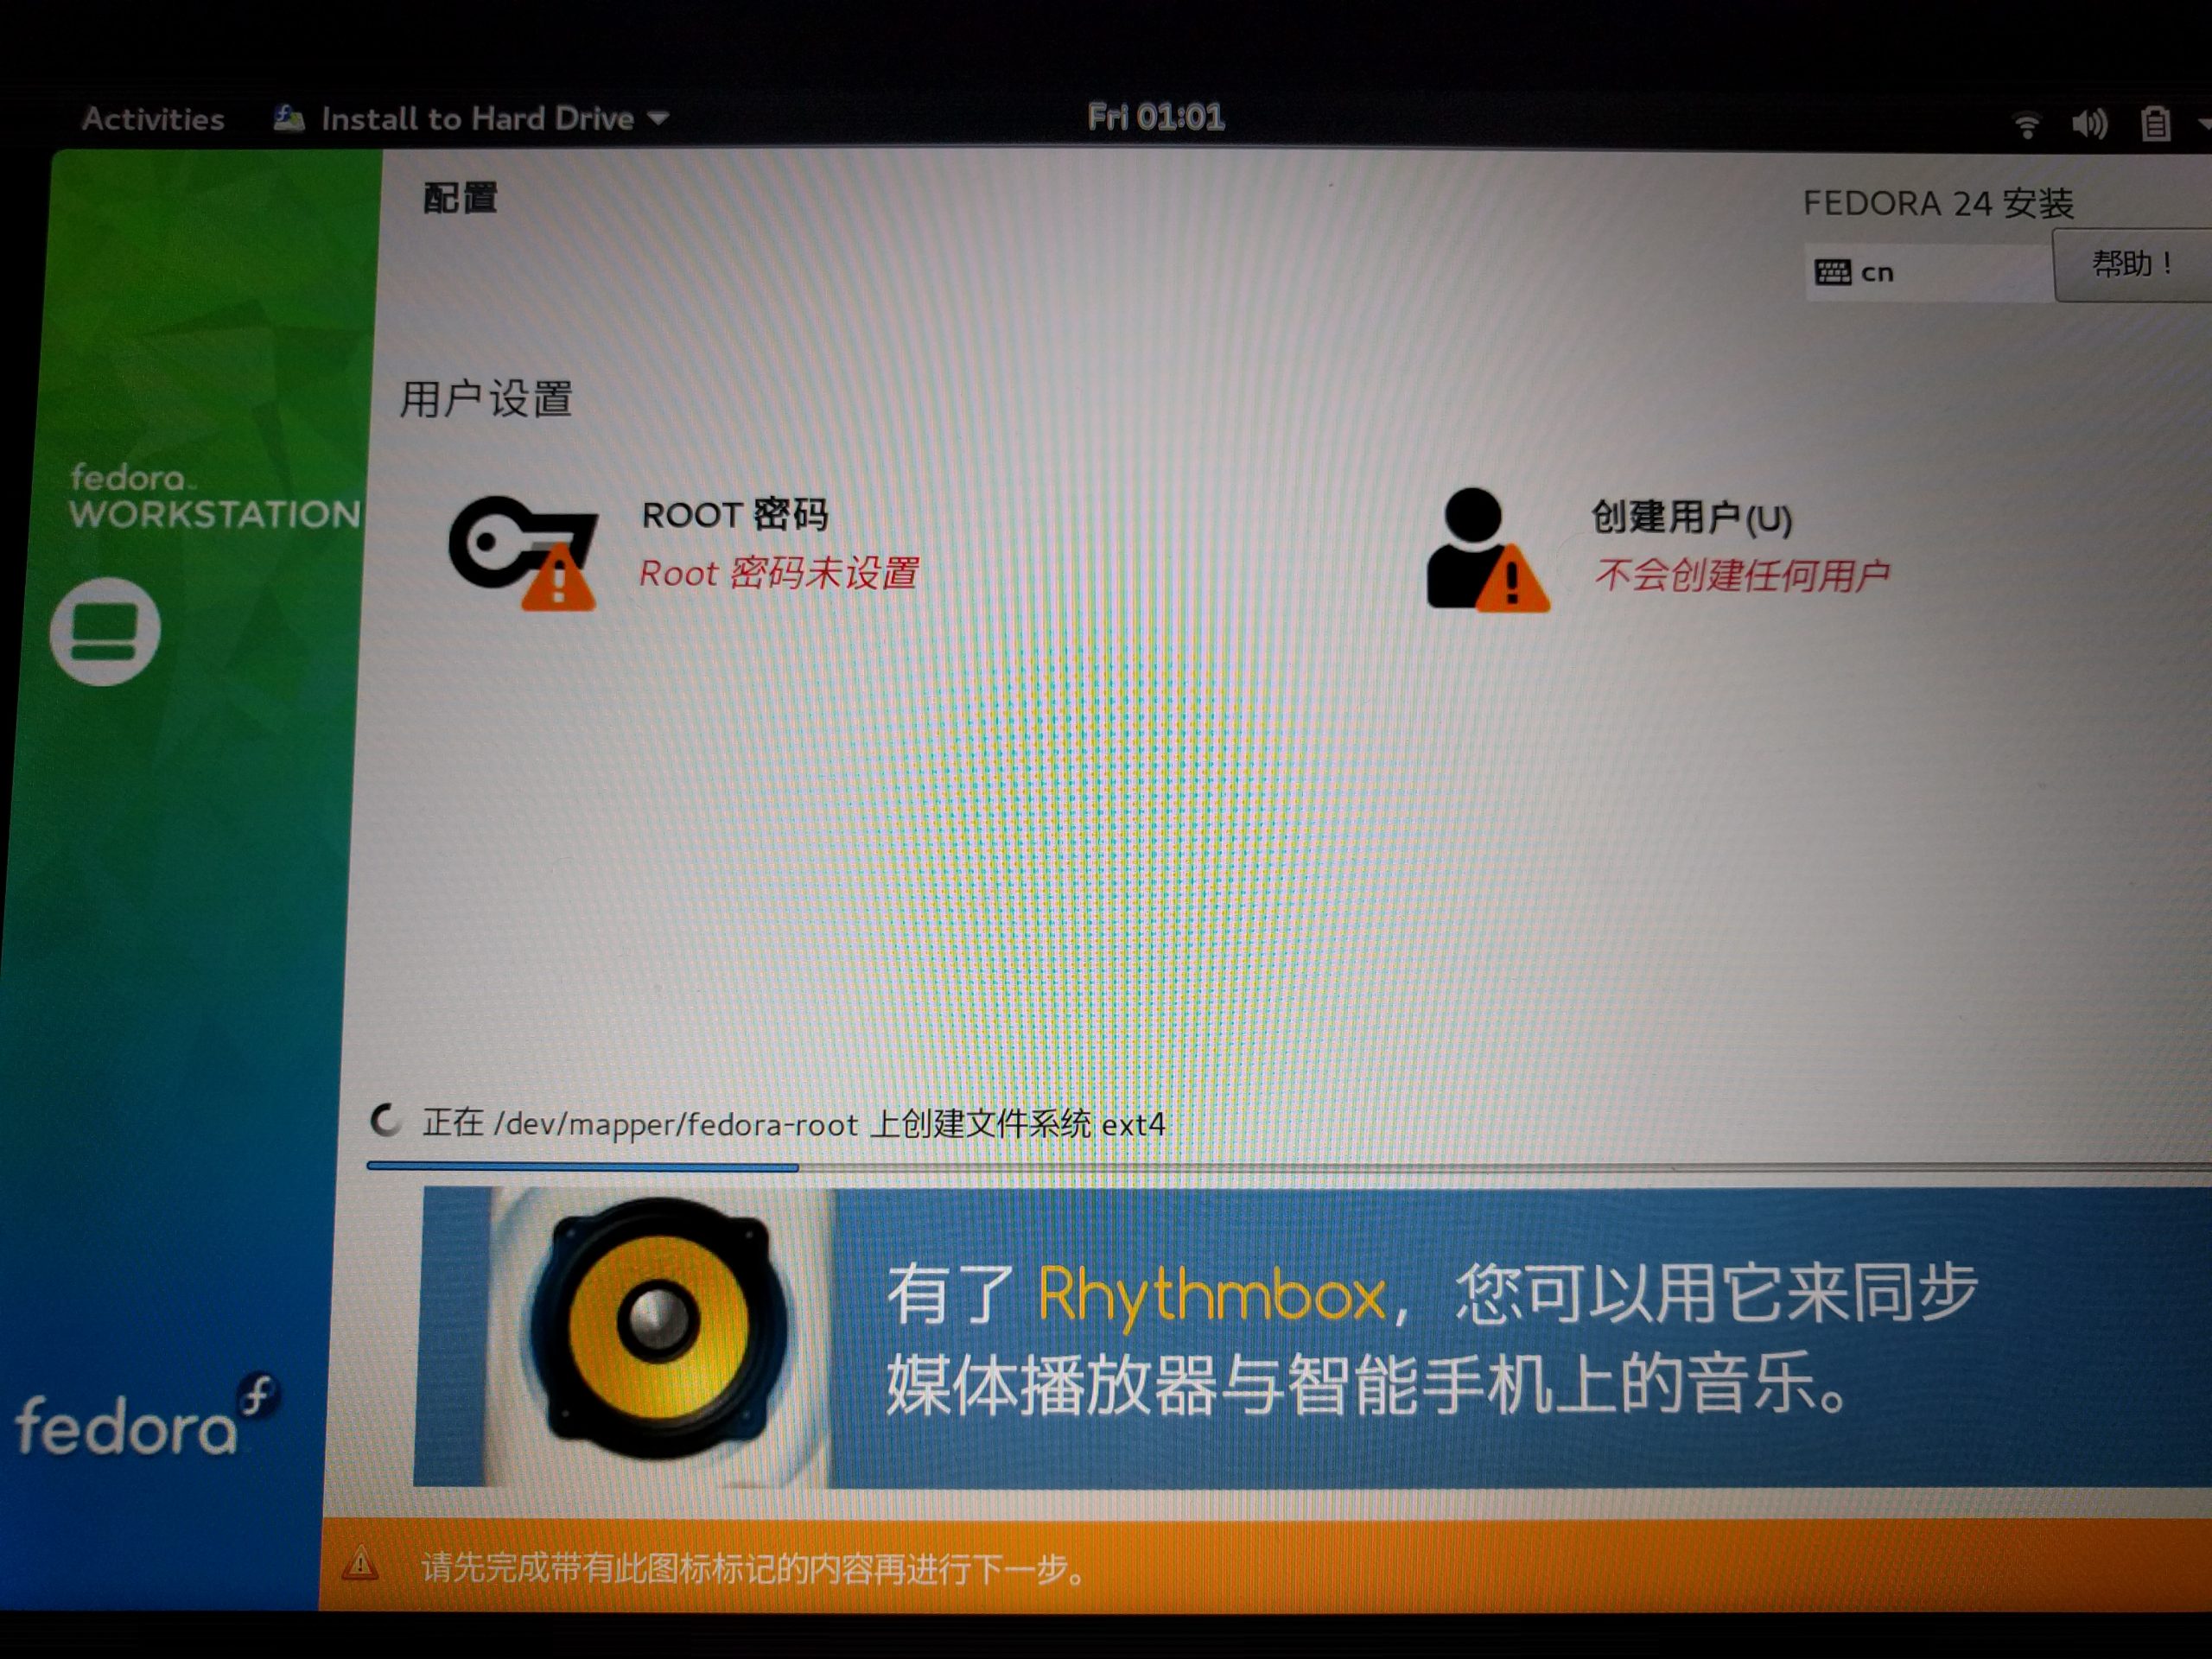Click the orange bar warning message
Screen dimensions: 2212x1659
(x=753, y=1568)
